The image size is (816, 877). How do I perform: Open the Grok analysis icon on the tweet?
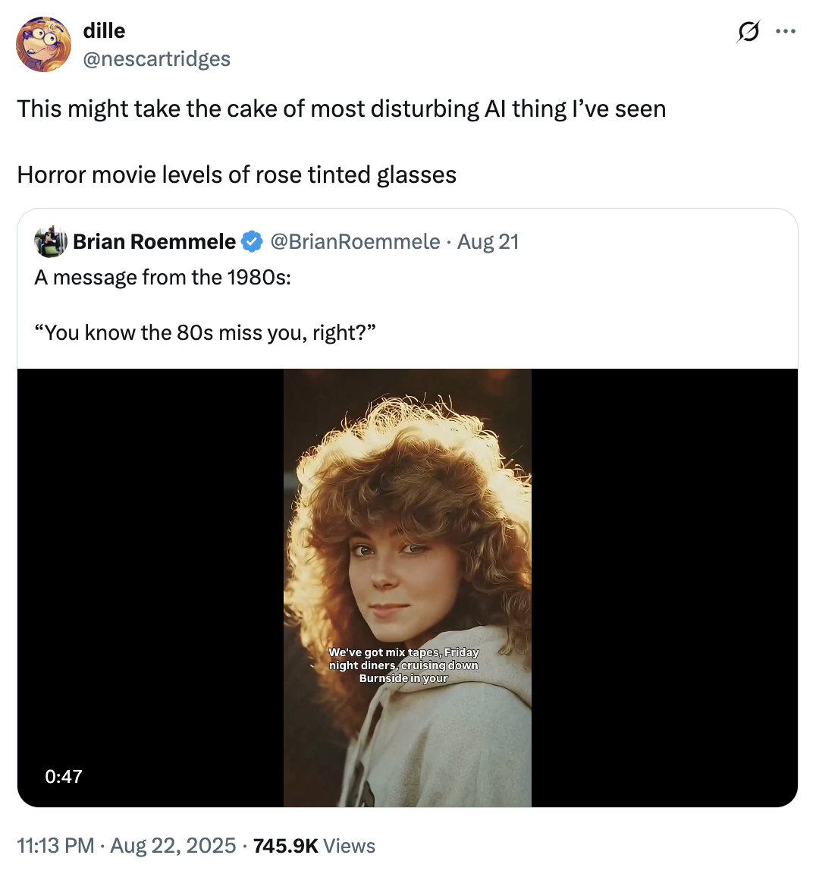click(749, 31)
